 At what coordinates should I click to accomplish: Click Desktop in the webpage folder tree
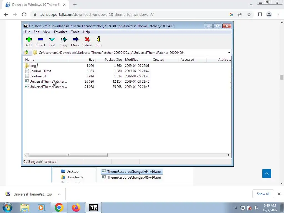coord(70,171)
